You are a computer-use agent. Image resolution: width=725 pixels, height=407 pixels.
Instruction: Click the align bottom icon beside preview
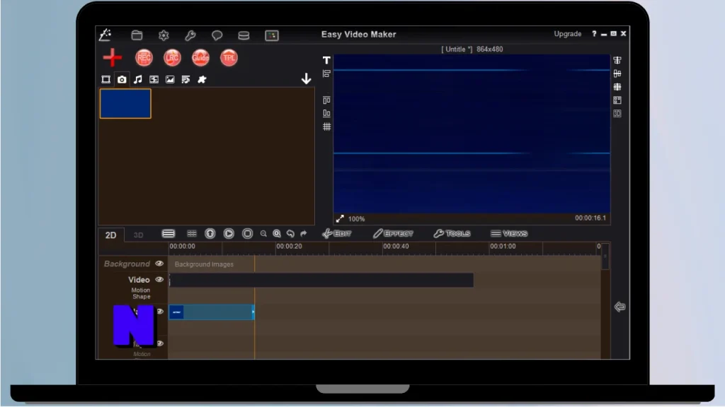point(326,113)
